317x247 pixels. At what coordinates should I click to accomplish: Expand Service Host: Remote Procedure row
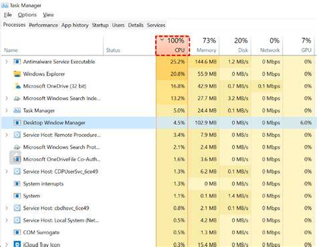[7, 135]
